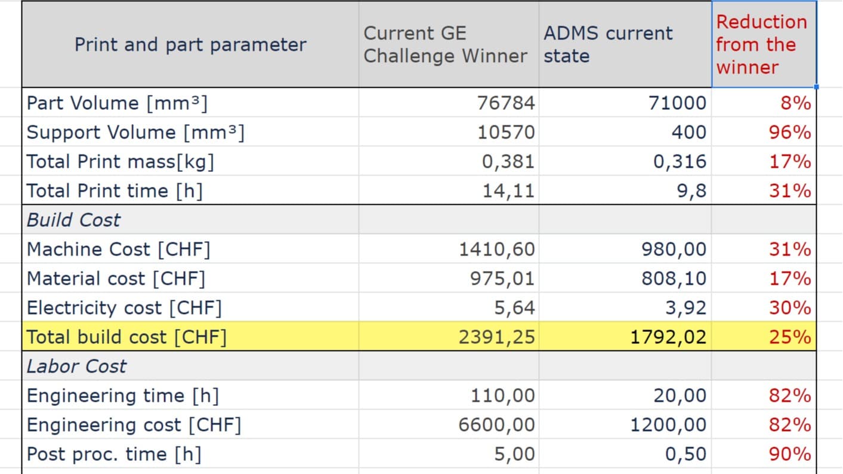The width and height of the screenshot is (843, 474).
Task: Click the "Print and part parameter" header cell
Action: [x=190, y=44]
